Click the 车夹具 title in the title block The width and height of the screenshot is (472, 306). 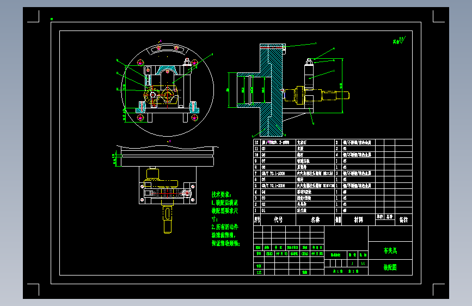390,250
